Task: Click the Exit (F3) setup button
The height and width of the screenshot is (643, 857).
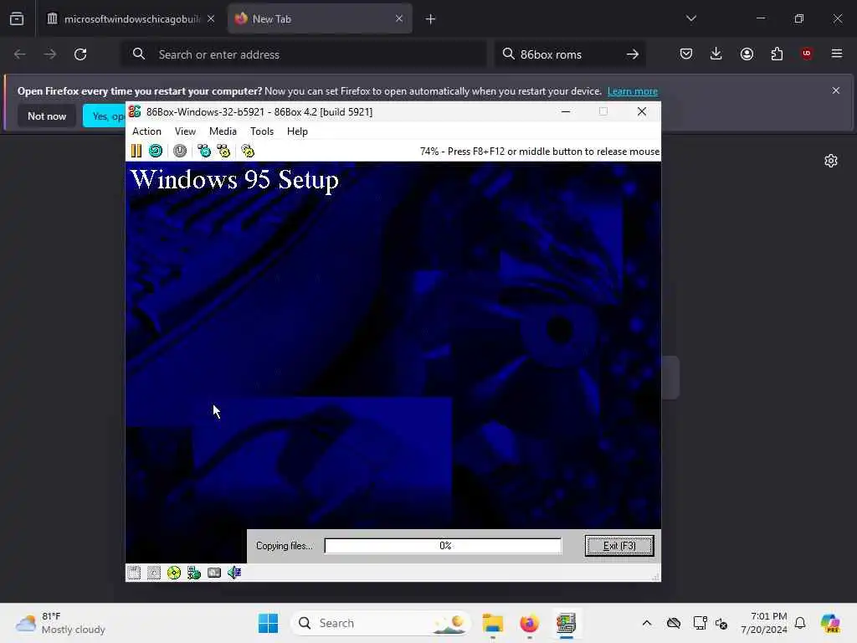Action: coord(619,546)
